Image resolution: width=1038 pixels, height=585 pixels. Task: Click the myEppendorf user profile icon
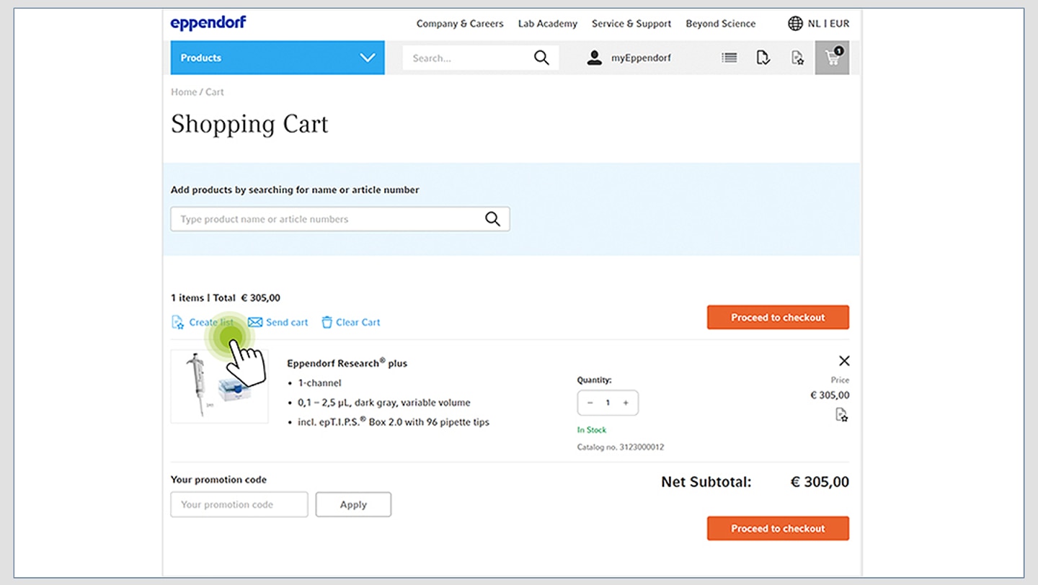[x=594, y=58]
